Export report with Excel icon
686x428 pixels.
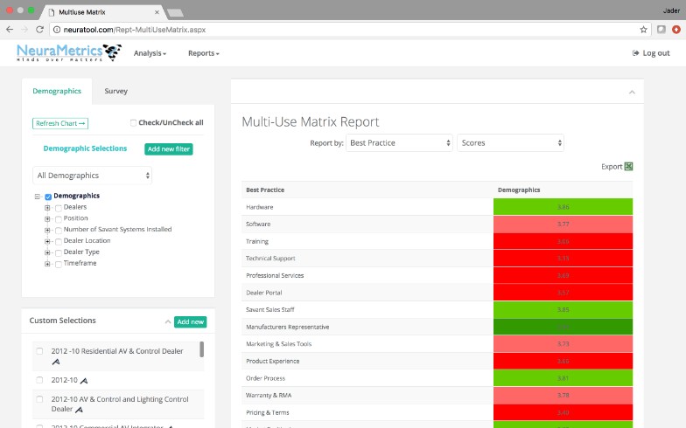point(628,166)
